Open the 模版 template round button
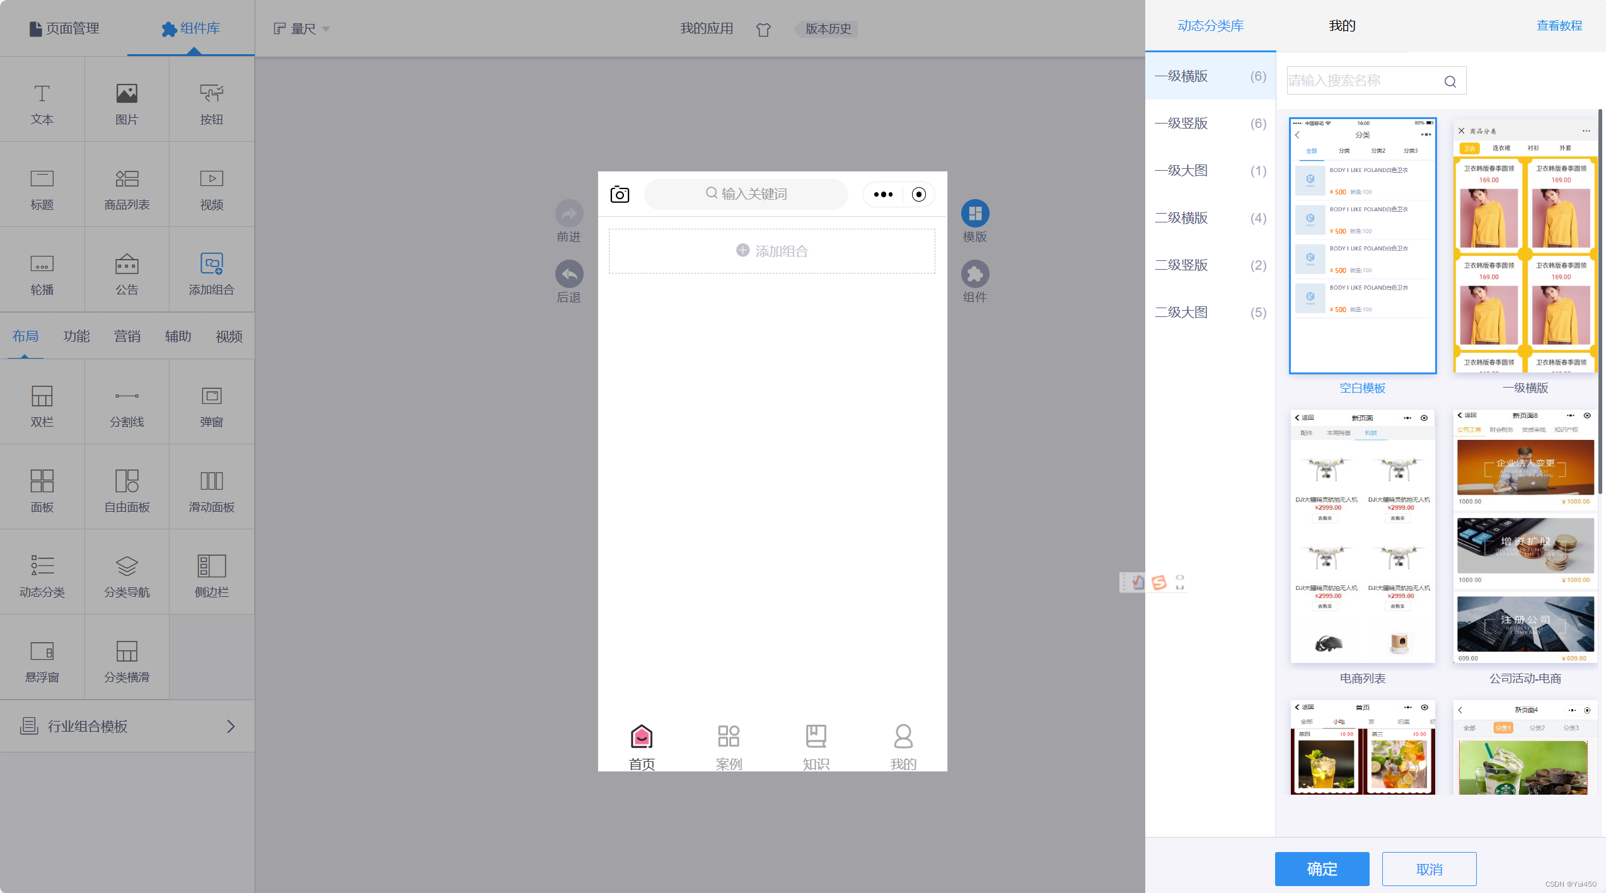Image resolution: width=1606 pixels, height=893 pixels. tap(974, 214)
